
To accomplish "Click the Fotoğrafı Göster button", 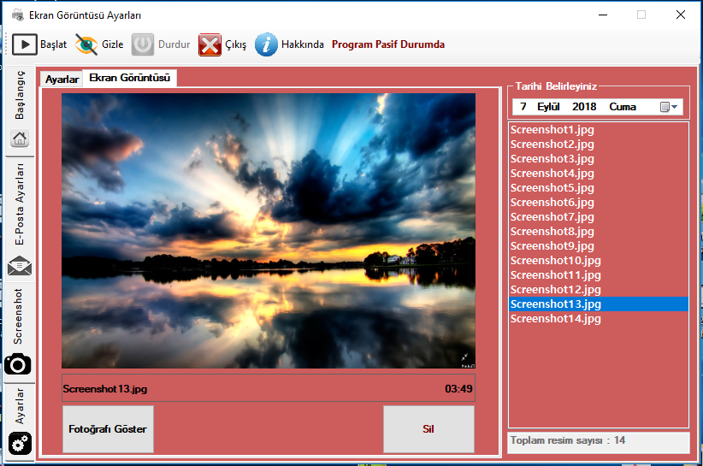I will 108,429.
